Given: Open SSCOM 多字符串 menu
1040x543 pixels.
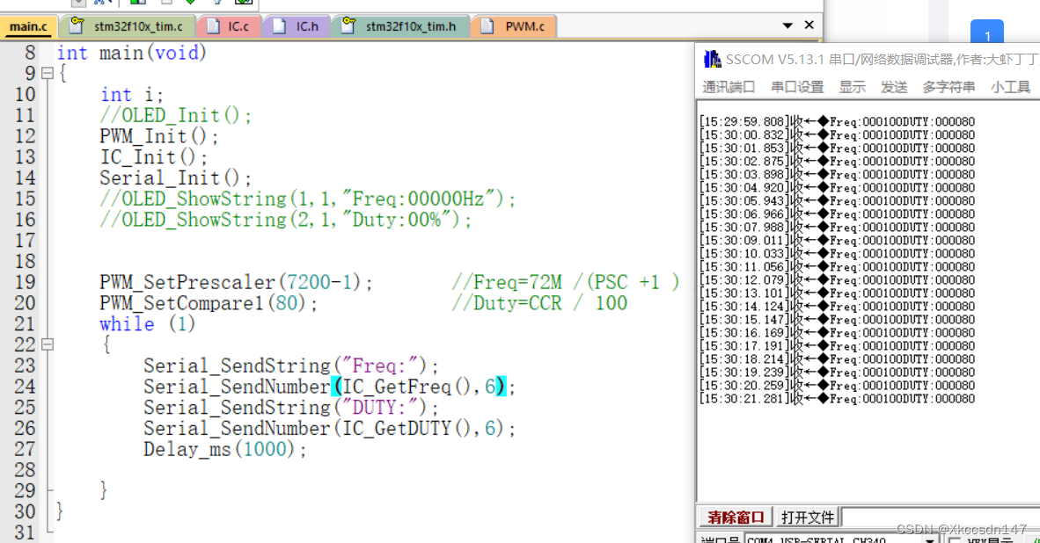Looking at the screenshot, I should click(948, 87).
